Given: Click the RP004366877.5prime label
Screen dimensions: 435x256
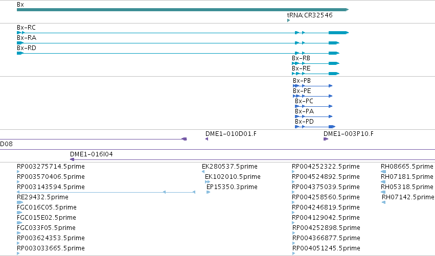Looking at the screenshot, I should (326, 238).
